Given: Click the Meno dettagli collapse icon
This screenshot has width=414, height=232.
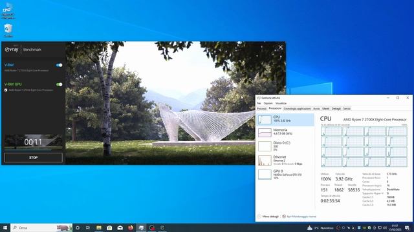Looking at the screenshot, I should pyautogui.click(x=259, y=217).
